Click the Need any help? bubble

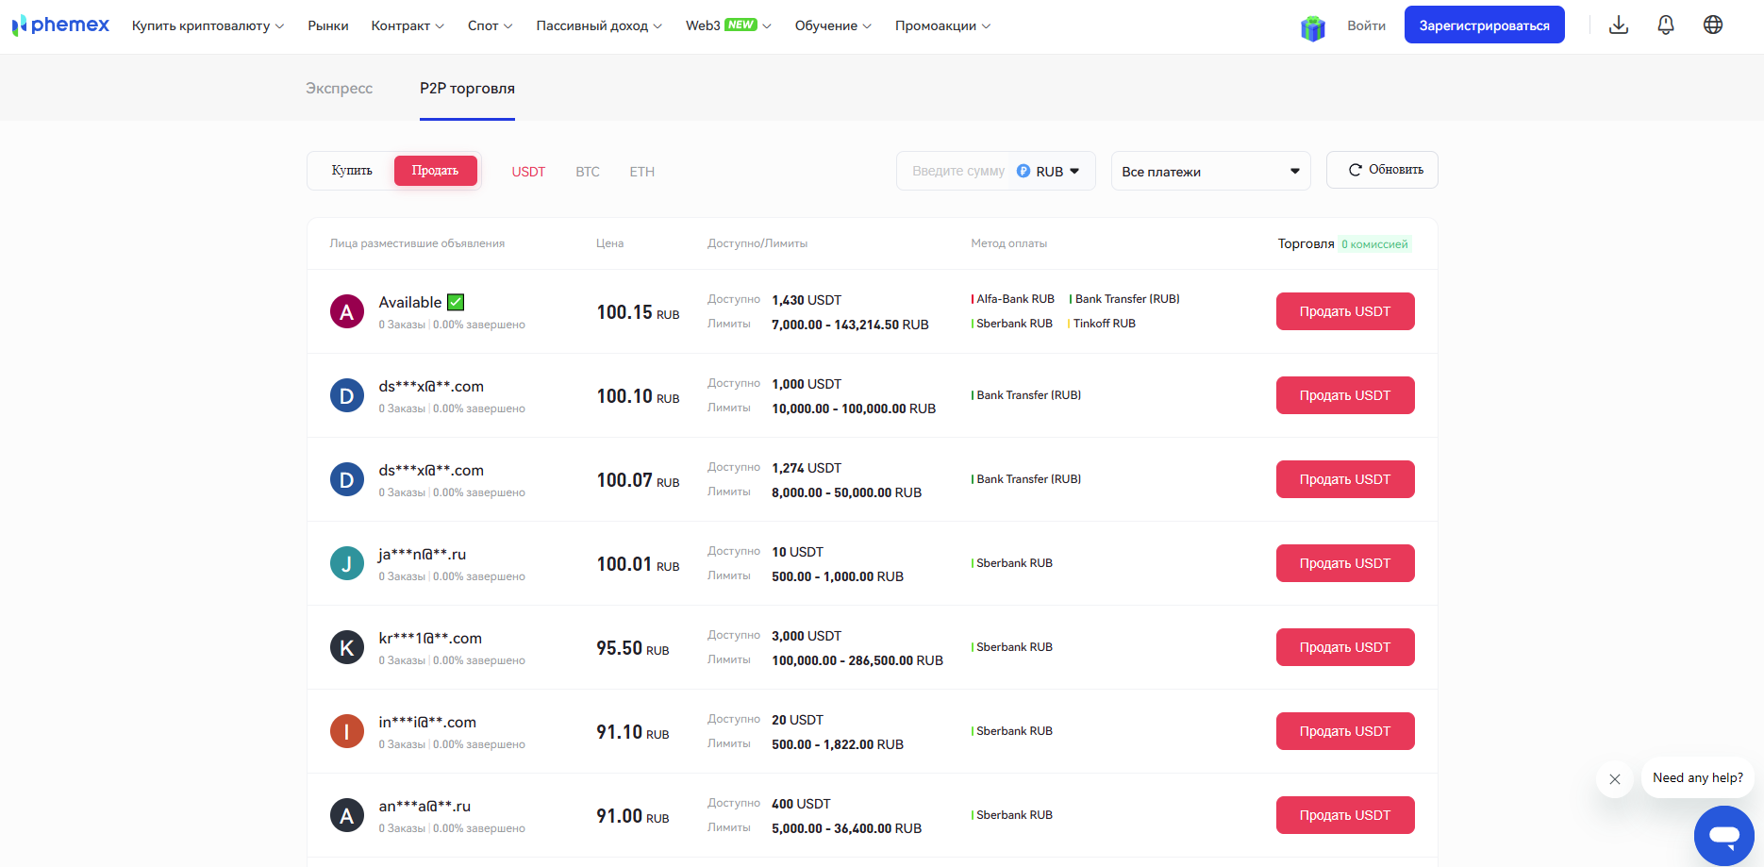tap(1697, 778)
